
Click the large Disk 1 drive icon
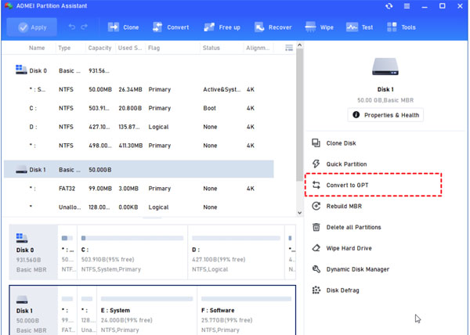point(385,67)
